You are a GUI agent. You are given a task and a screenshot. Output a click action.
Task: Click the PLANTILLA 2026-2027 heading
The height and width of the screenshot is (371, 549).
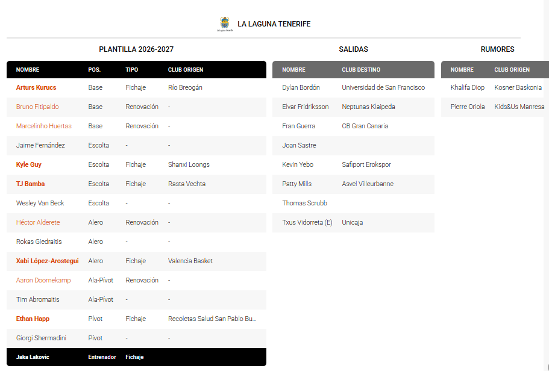(x=136, y=49)
